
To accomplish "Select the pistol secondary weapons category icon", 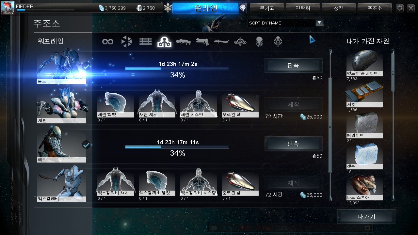I will tap(202, 41).
